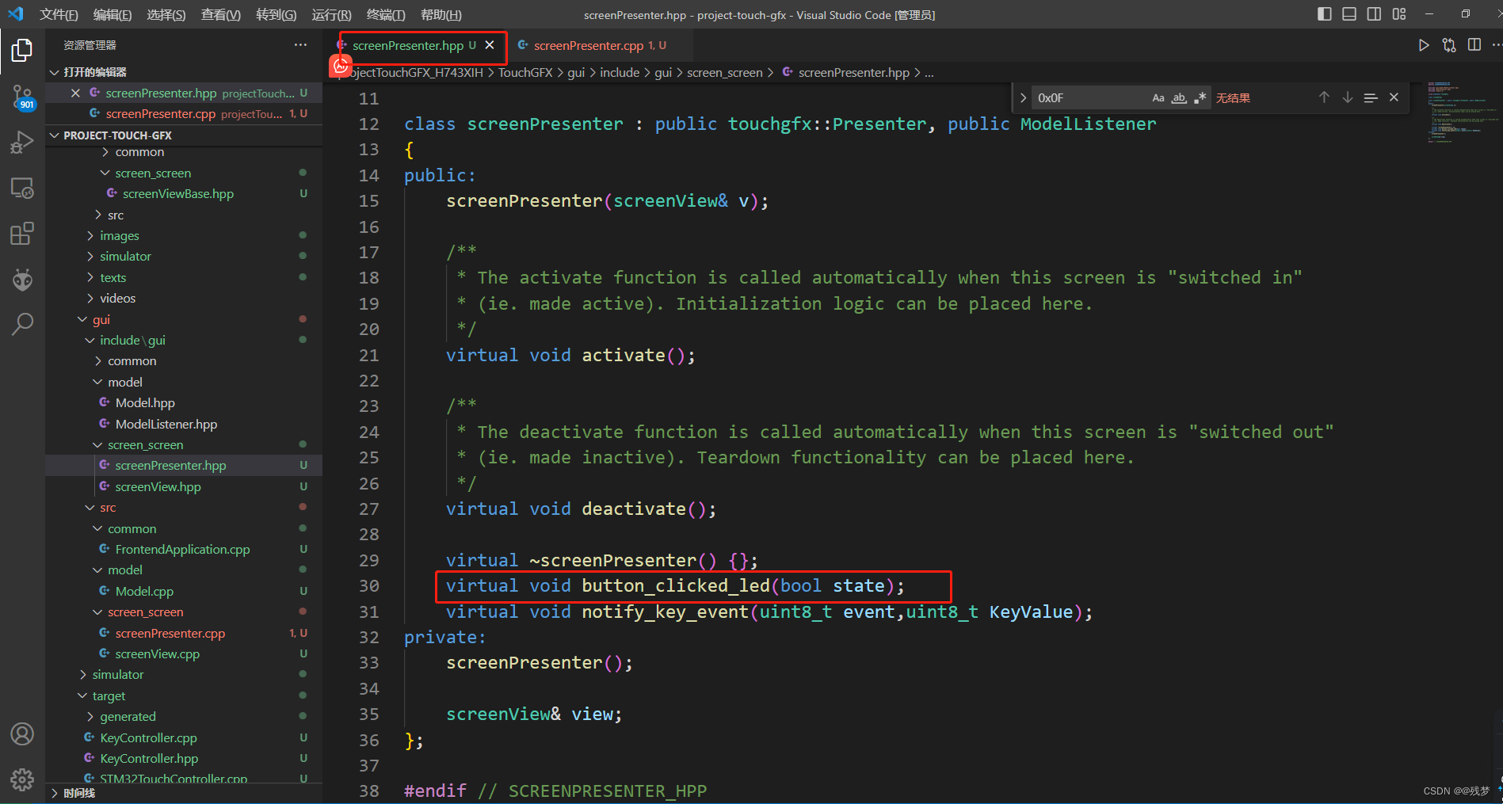Open Accounts menu in activity bar
Image resolution: width=1503 pixels, height=804 pixels.
click(22, 734)
